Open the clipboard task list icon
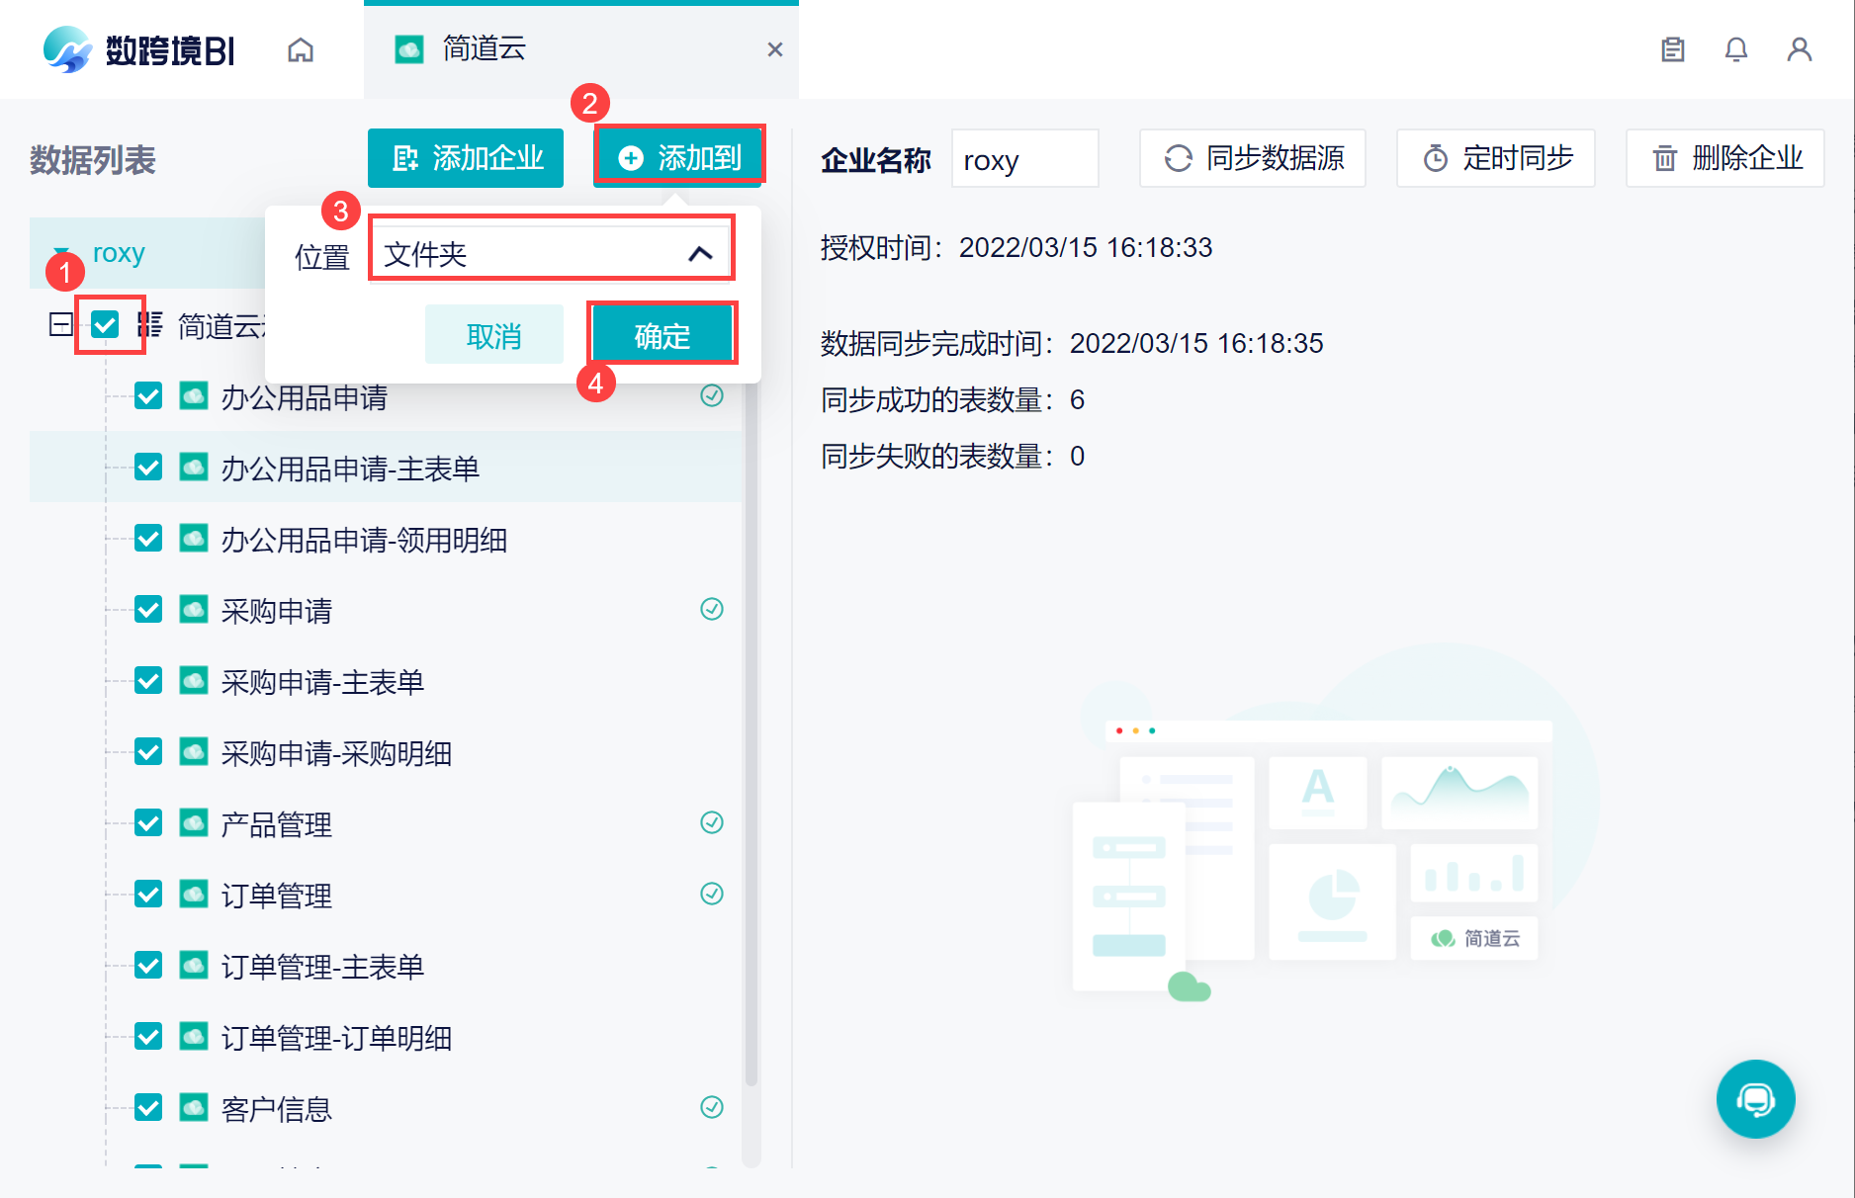The width and height of the screenshot is (1855, 1198). point(1672,49)
